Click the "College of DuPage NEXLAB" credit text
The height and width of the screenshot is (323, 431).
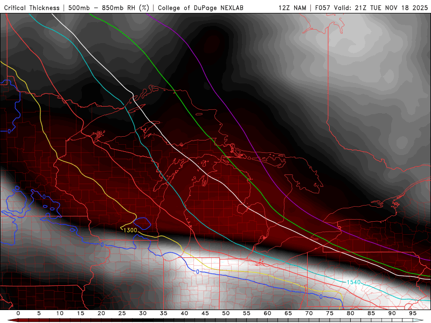pos(200,8)
